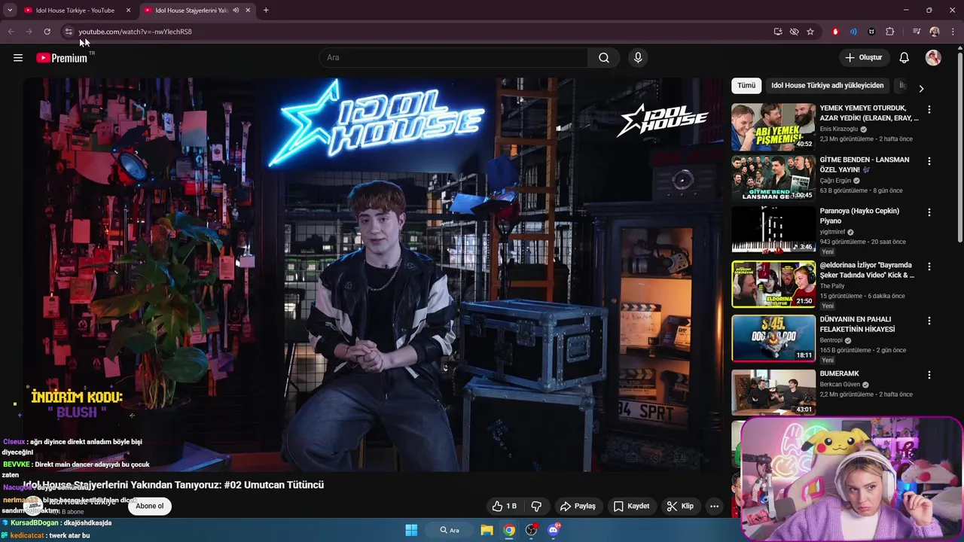964x542 pixels.
Task: Open a new browser tab
Action: (266, 11)
